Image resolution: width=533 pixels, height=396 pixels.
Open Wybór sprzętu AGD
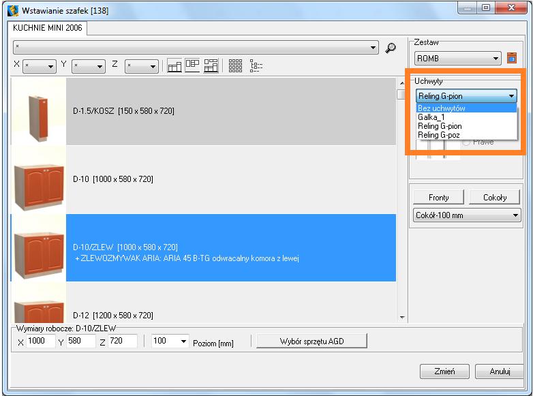(x=311, y=341)
